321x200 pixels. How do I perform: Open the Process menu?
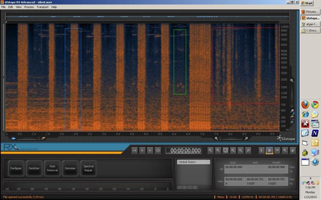coord(29,7)
